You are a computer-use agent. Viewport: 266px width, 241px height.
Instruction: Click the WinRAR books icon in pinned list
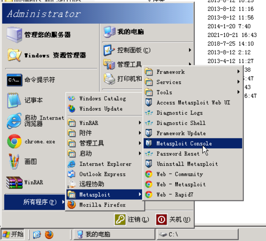click(x=14, y=182)
